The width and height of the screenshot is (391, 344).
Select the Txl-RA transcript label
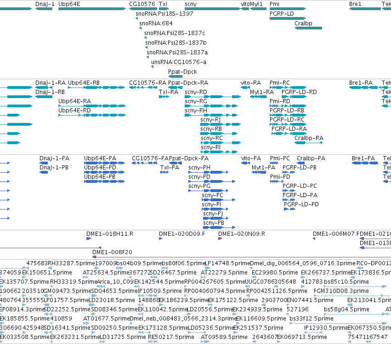pyautogui.click(x=169, y=92)
